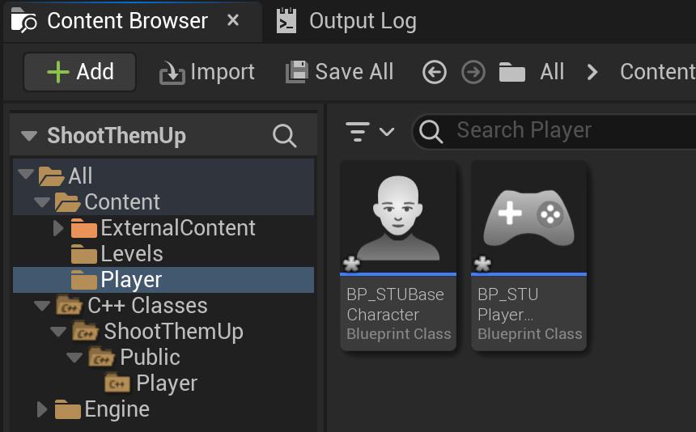Click the search icon beside ShootThemUp
The width and height of the screenshot is (696, 432).
pos(285,135)
